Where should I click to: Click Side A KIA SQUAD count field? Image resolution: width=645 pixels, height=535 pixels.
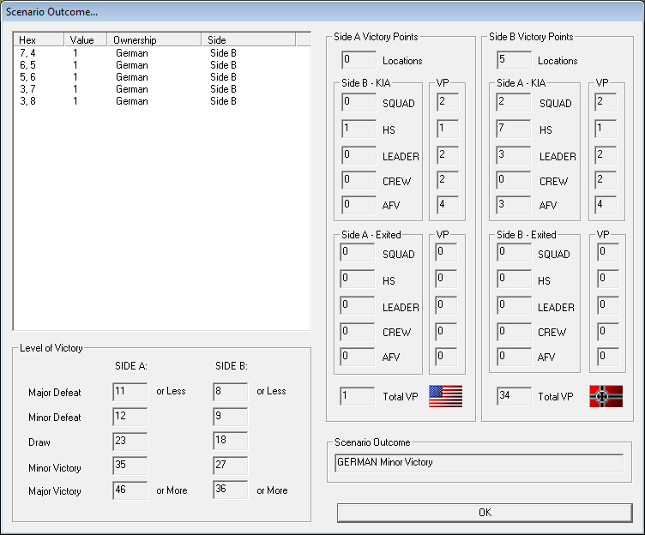[x=514, y=102]
